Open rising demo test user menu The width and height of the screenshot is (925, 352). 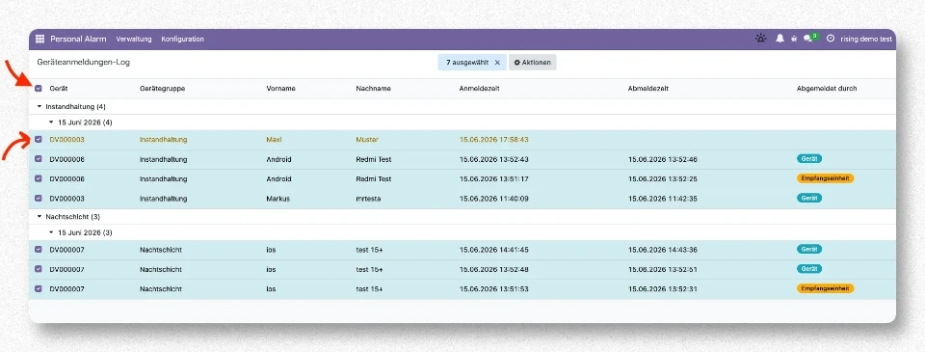(x=866, y=39)
